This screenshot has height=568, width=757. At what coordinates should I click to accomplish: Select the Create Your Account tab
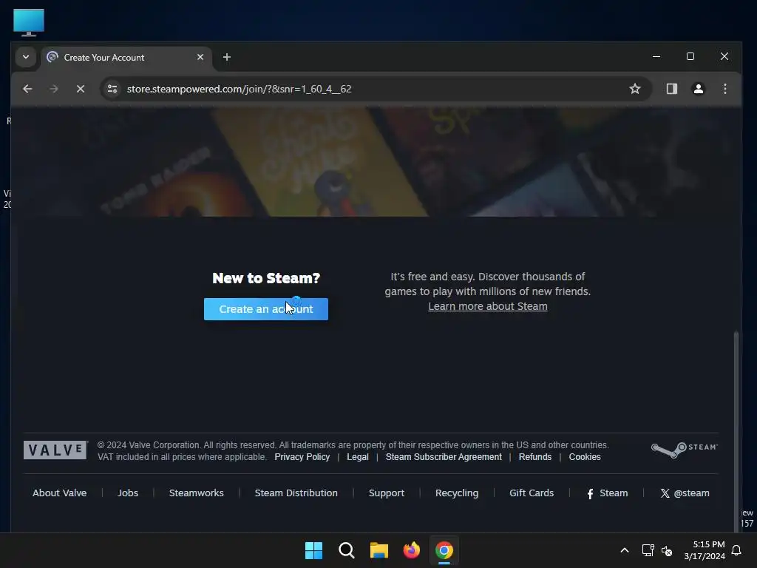pos(126,58)
